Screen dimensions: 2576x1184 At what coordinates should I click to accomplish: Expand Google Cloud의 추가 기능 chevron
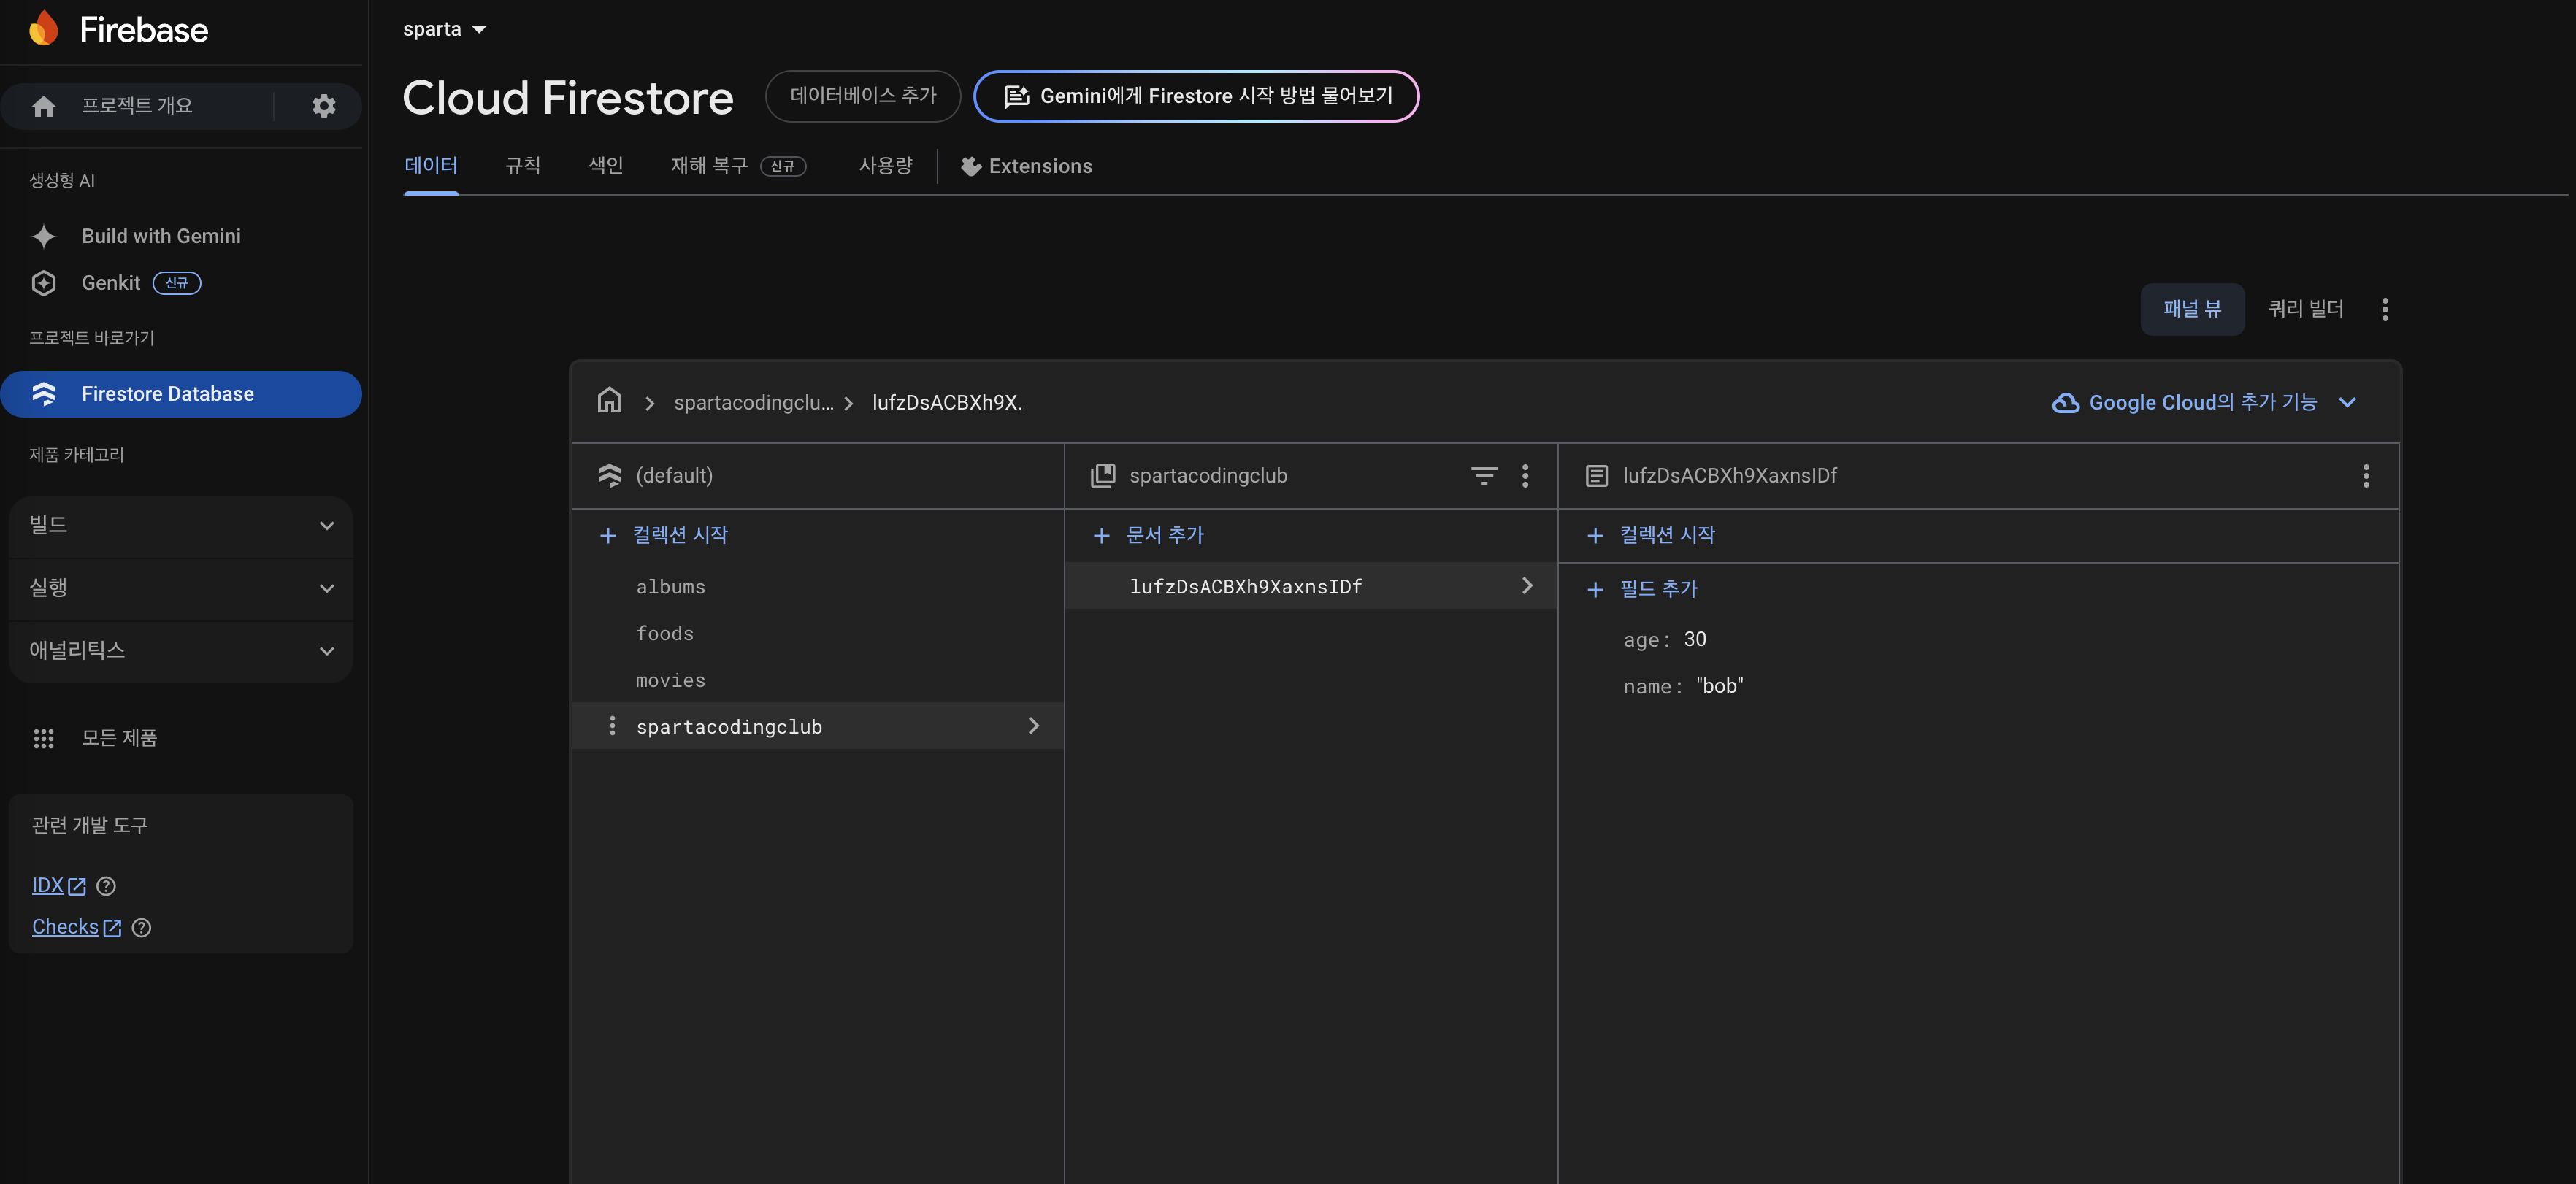(2347, 402)
